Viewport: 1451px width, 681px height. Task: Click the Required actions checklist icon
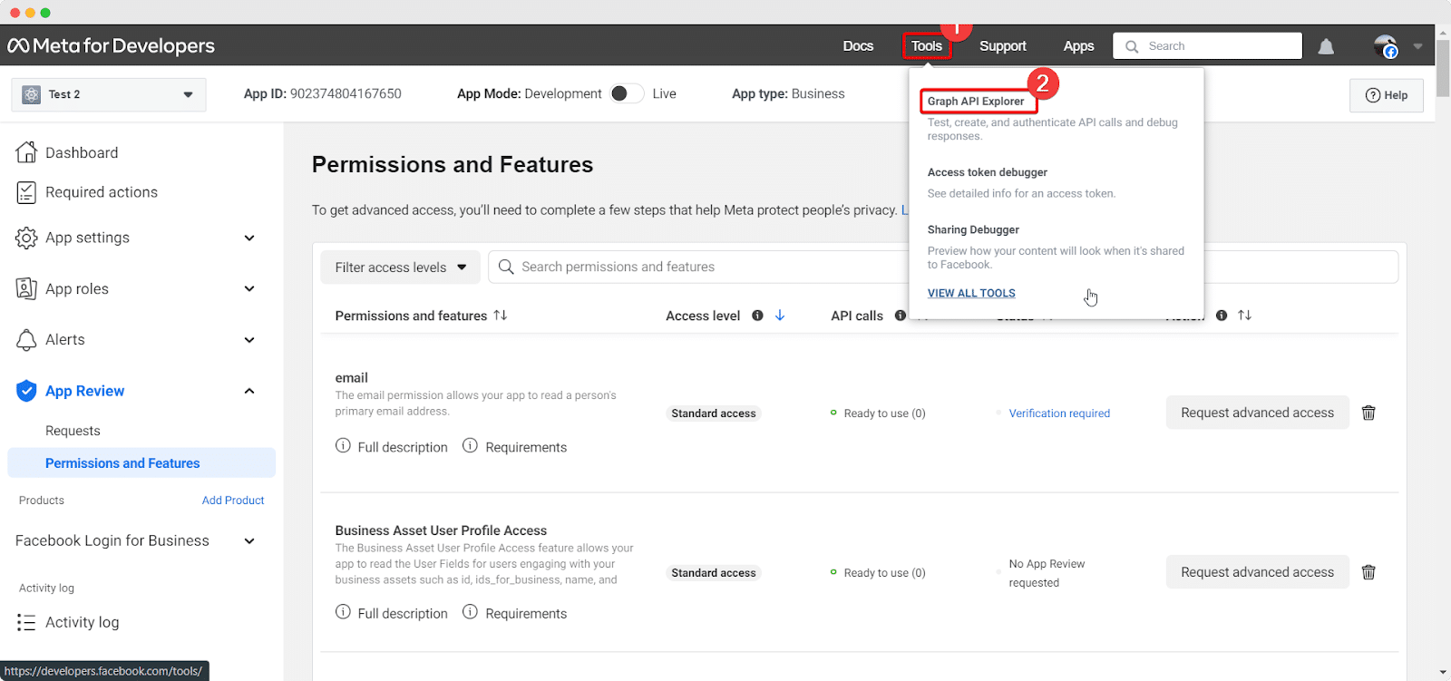point(26,192)
